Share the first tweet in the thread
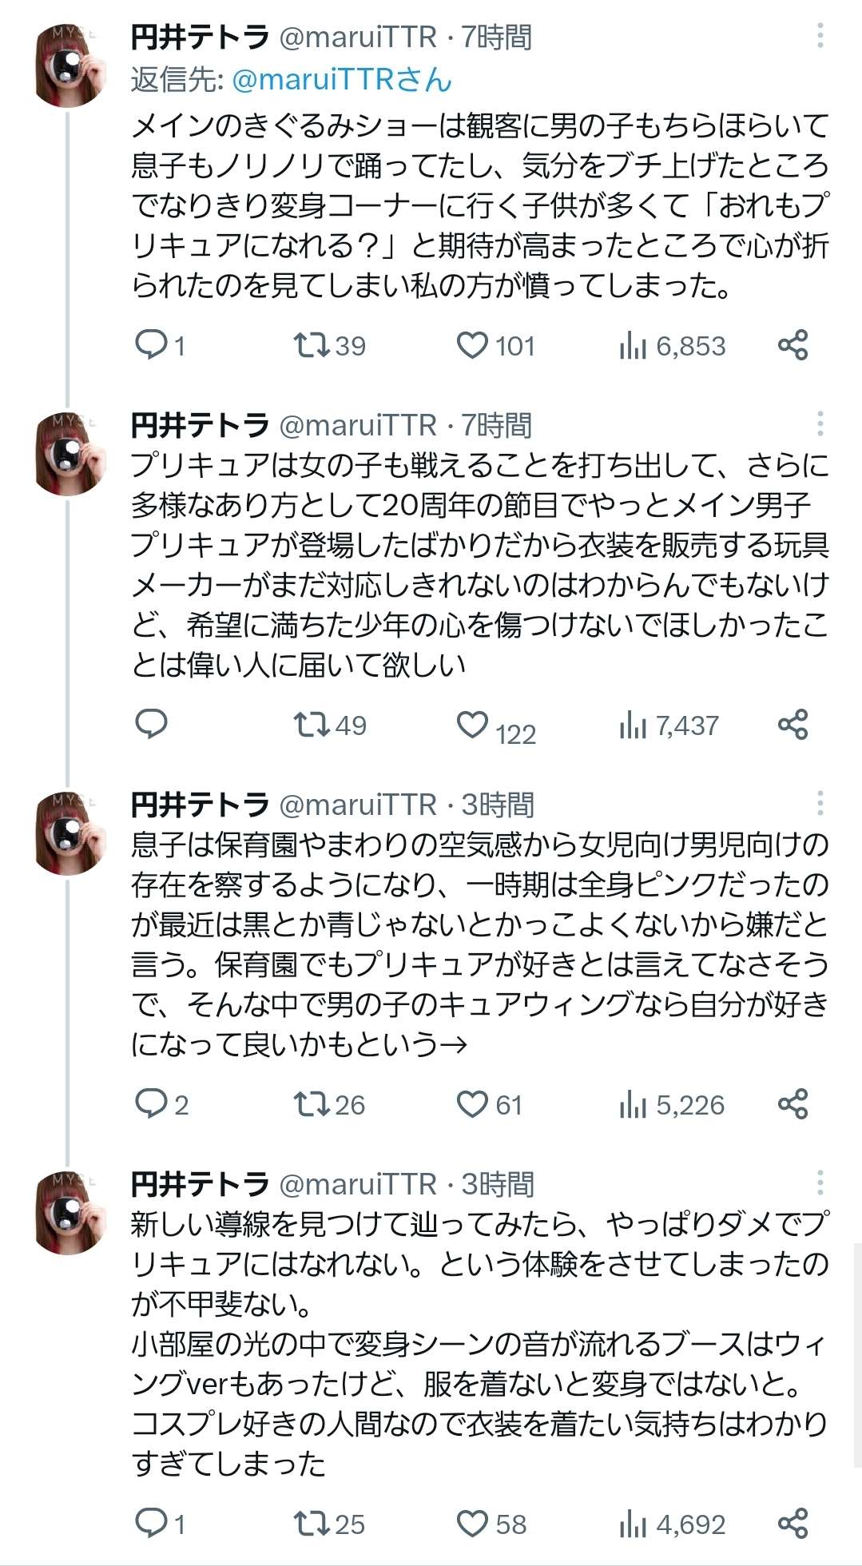The width and height of the screenshot is (862, 1566). click(792, 345)
